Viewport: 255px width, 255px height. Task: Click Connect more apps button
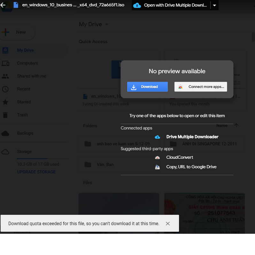(201, 87)
